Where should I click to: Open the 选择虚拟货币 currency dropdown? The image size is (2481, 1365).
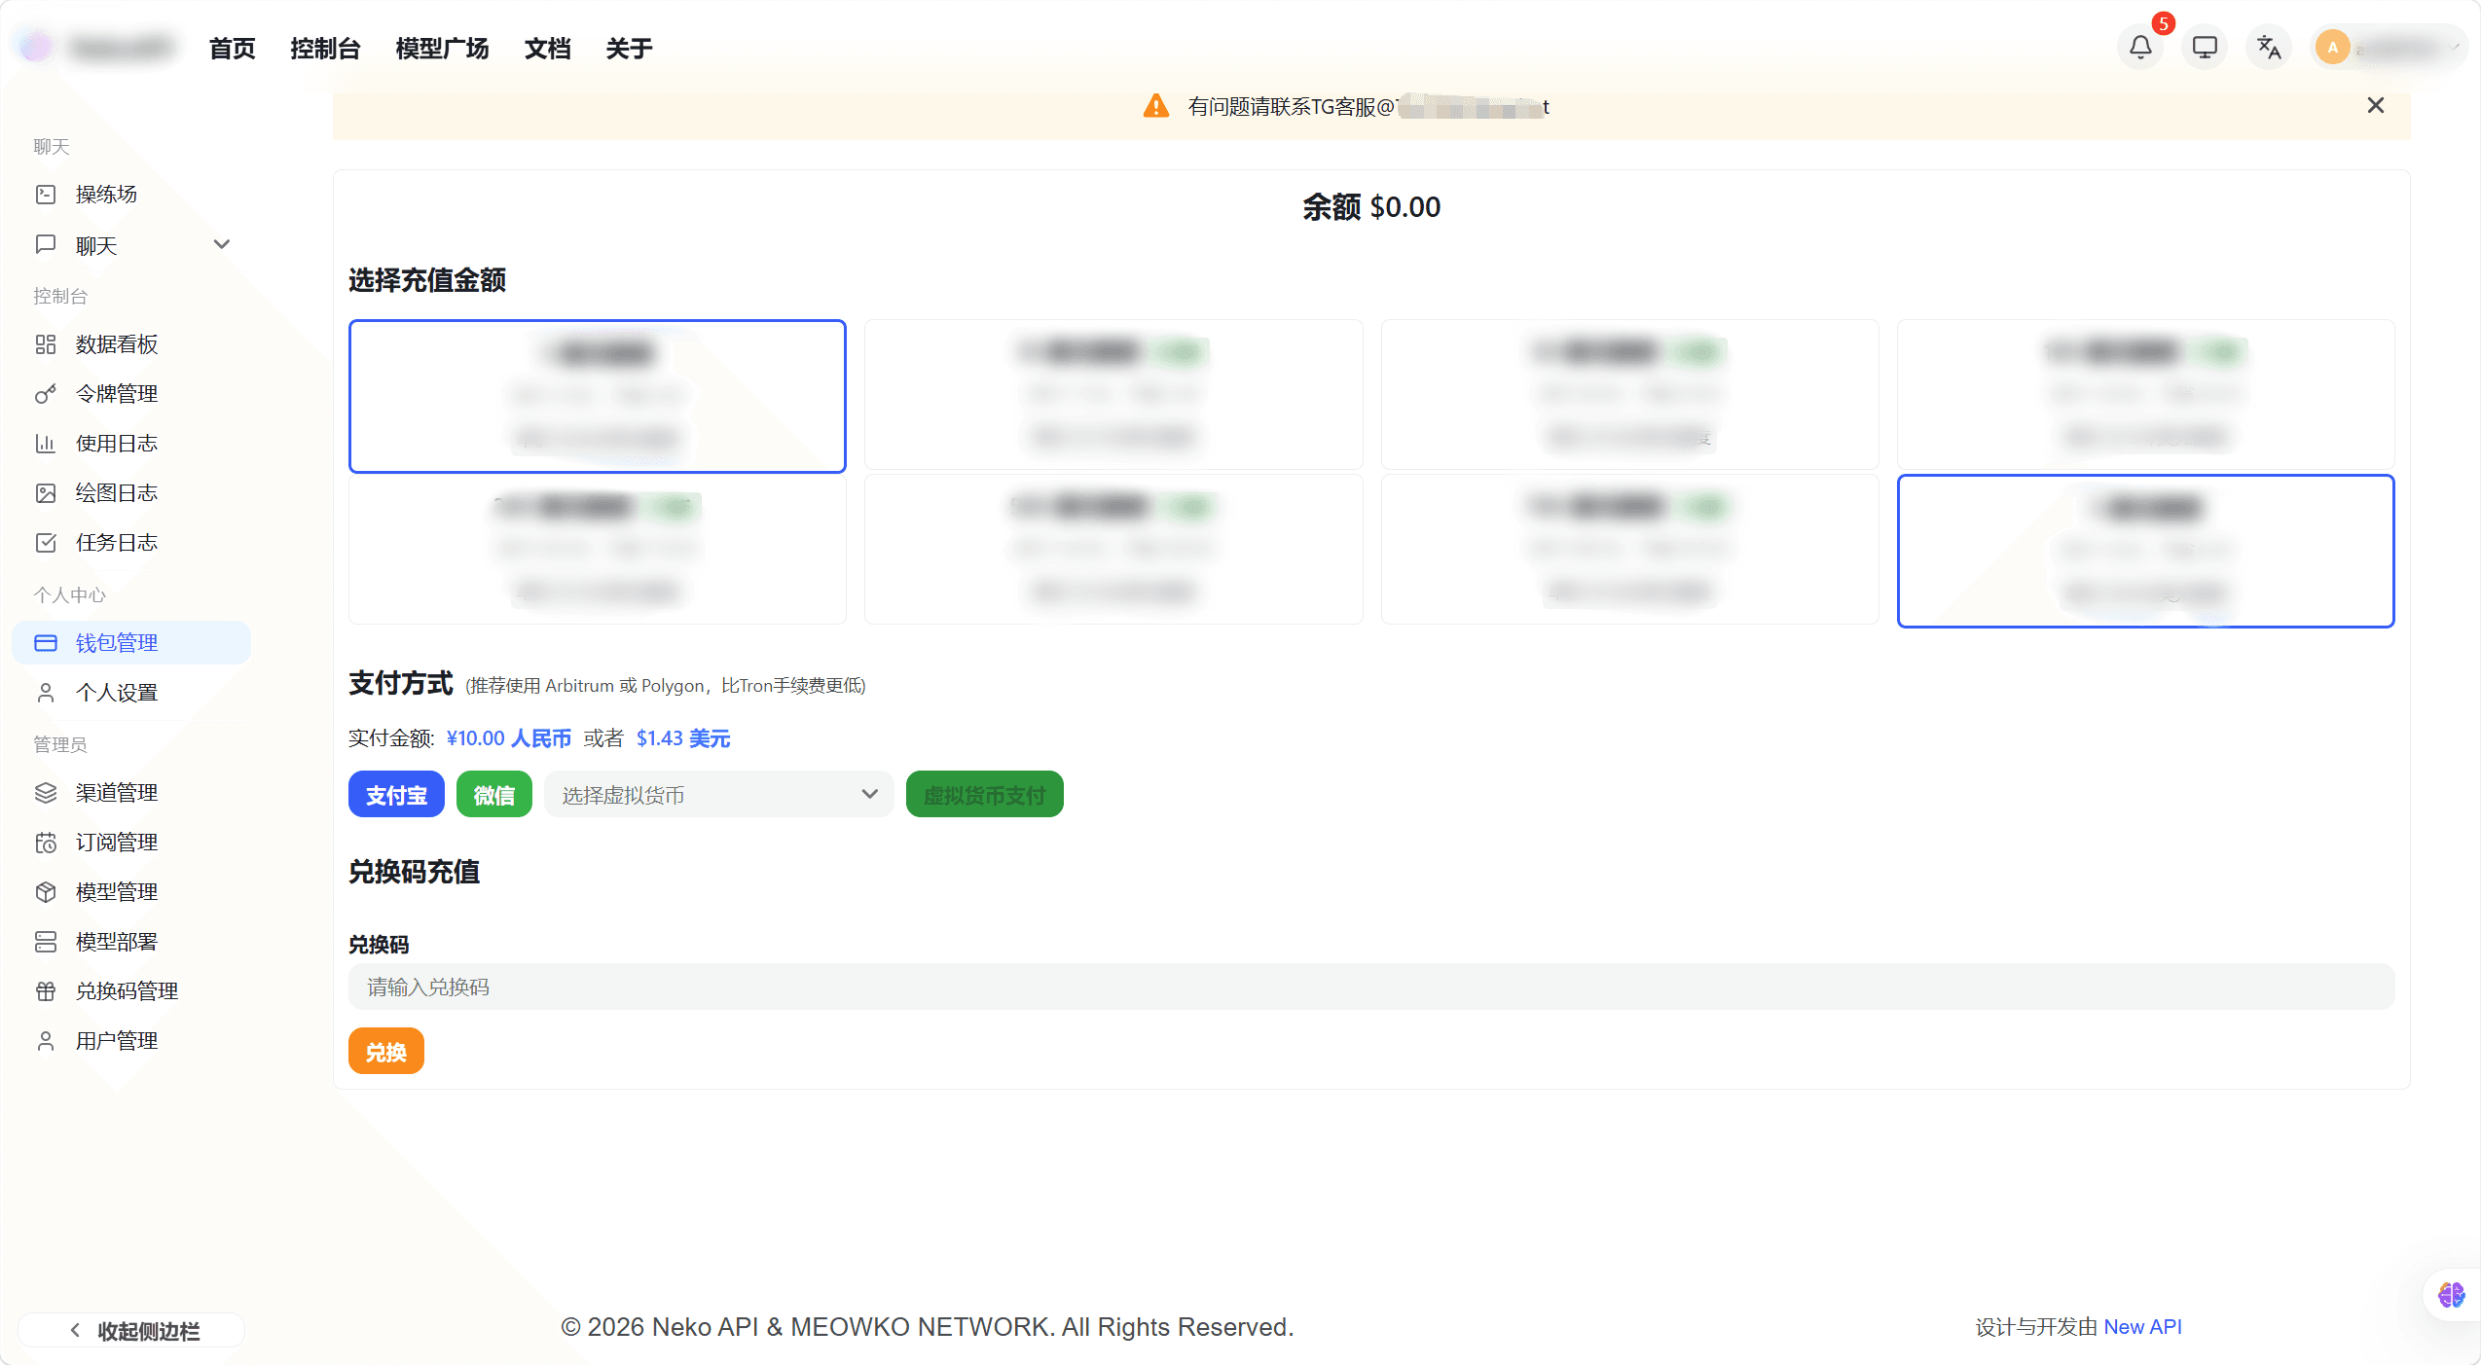point(717,794)
